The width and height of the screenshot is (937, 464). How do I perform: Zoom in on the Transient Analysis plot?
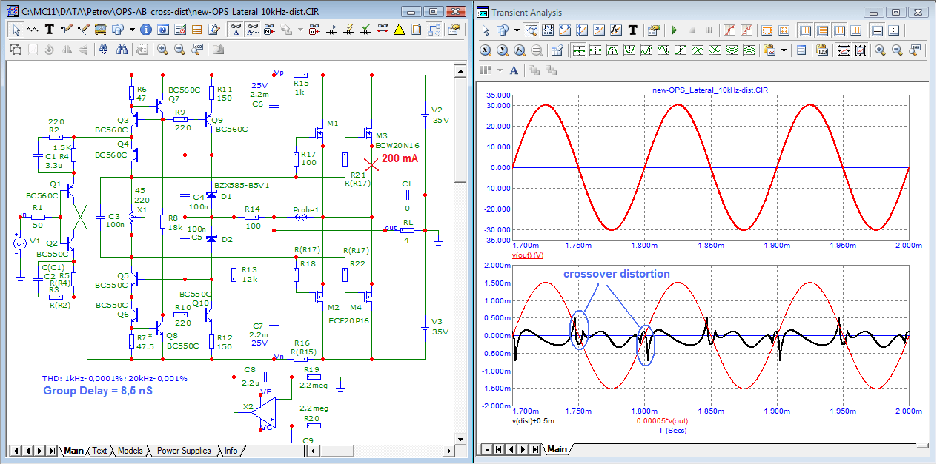point(880,50)
